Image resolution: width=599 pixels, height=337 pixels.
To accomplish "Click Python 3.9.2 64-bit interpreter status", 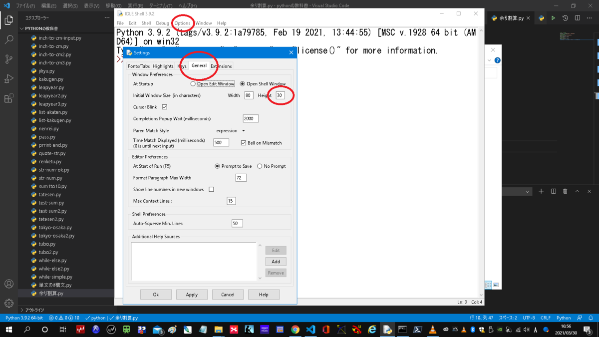I will pyautogui.click(x=24, y=318).
